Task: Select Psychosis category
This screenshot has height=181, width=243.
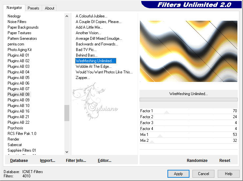Action: tap(15, 128)
